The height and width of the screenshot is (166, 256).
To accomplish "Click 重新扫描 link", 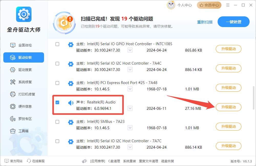I will pyautogui.click(x=205, y=22).
